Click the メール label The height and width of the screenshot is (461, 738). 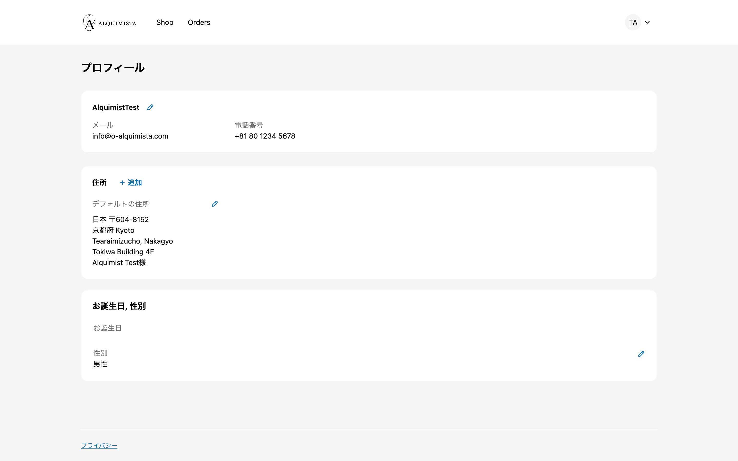coord(103,125)
